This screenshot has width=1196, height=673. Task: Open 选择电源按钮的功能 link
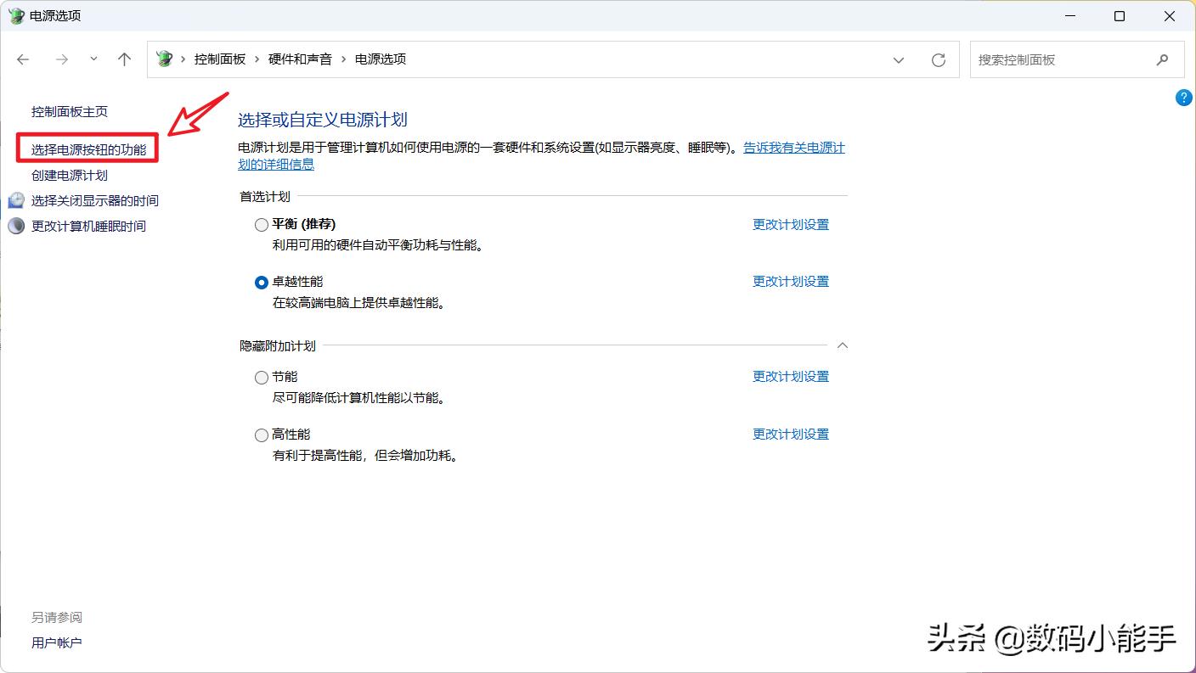pyautogui.click(x=87, y=148)
